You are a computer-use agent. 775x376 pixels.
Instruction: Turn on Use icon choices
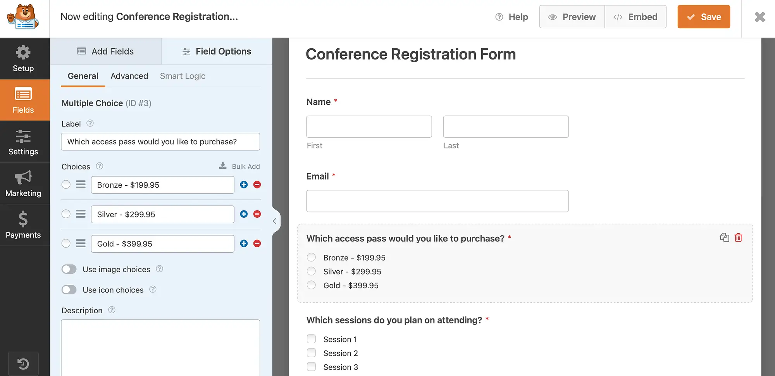69,290
